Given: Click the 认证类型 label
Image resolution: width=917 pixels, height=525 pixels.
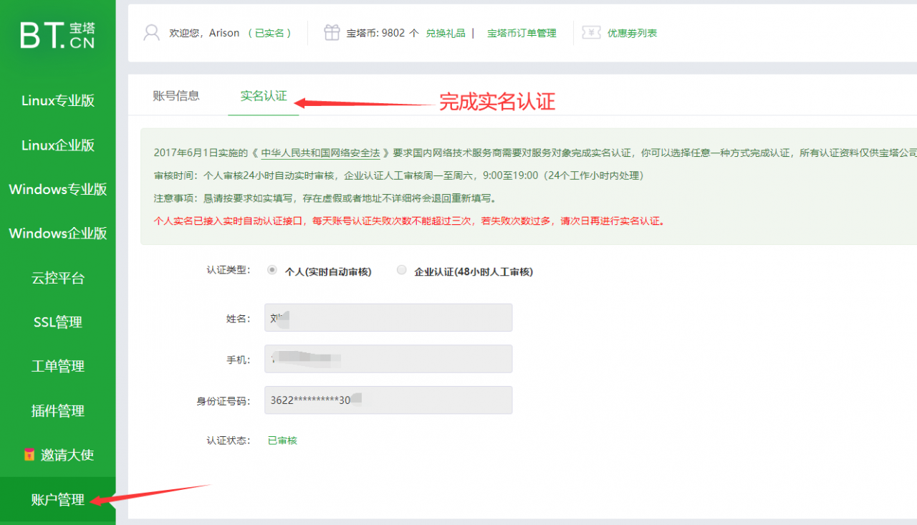Looking at the screenshot, I should tap(229, 270).
